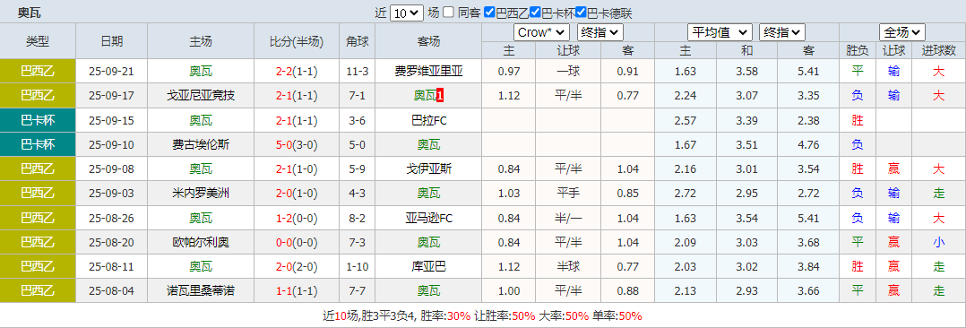Viewport: 966px width, 328px height.
Task: Click home team 奥瓦 in 25-09-21 row
Action: pyautogui.click(x=201, y=71)
